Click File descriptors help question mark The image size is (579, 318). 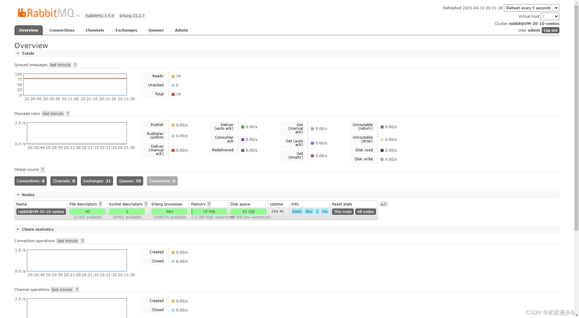point(100,204)
